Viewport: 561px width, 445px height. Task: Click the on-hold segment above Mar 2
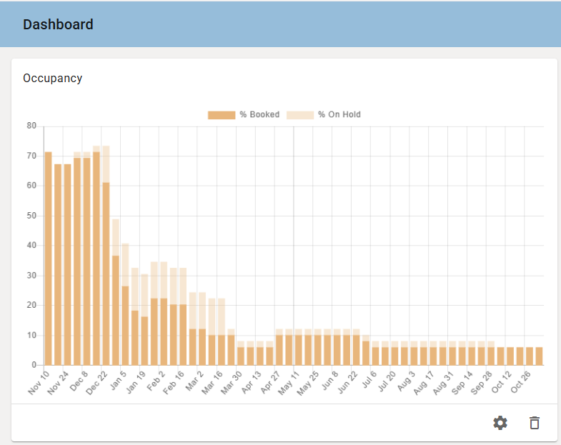(202, 311)
